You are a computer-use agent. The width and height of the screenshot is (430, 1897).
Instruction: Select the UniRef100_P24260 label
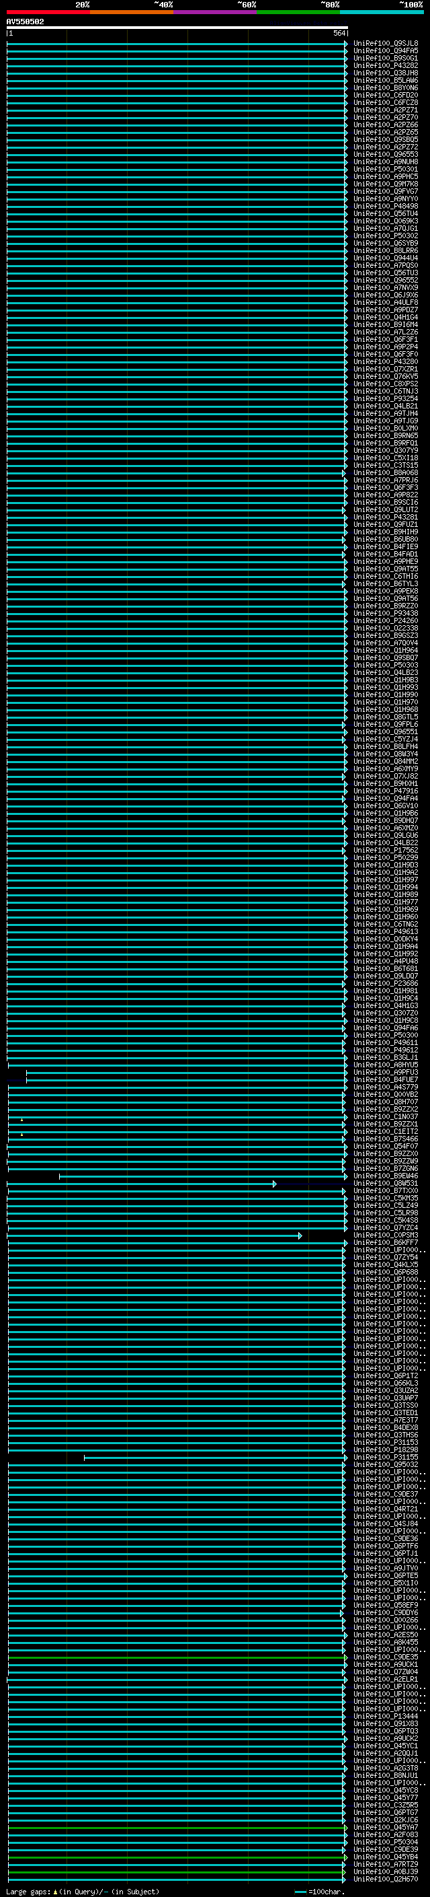click(386, 620)
